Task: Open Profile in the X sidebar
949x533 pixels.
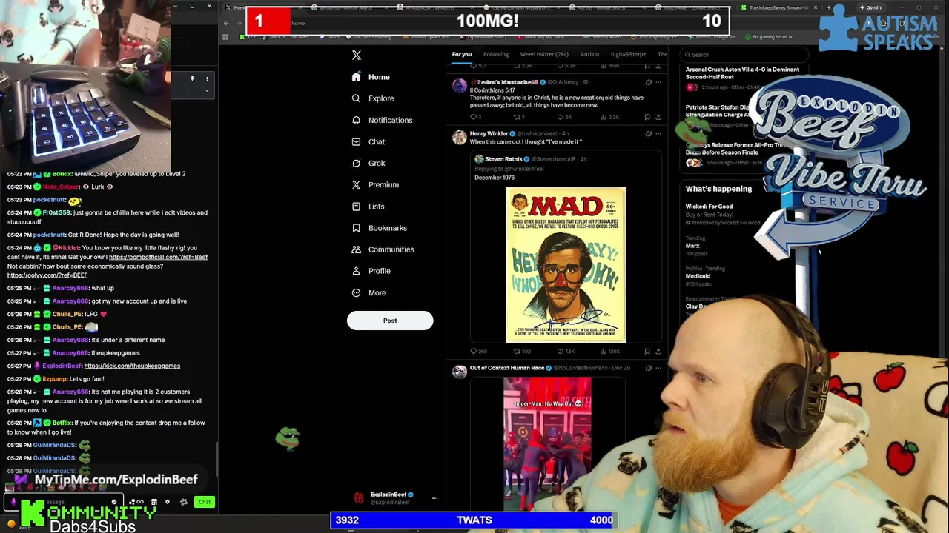Action: point(371,271)
